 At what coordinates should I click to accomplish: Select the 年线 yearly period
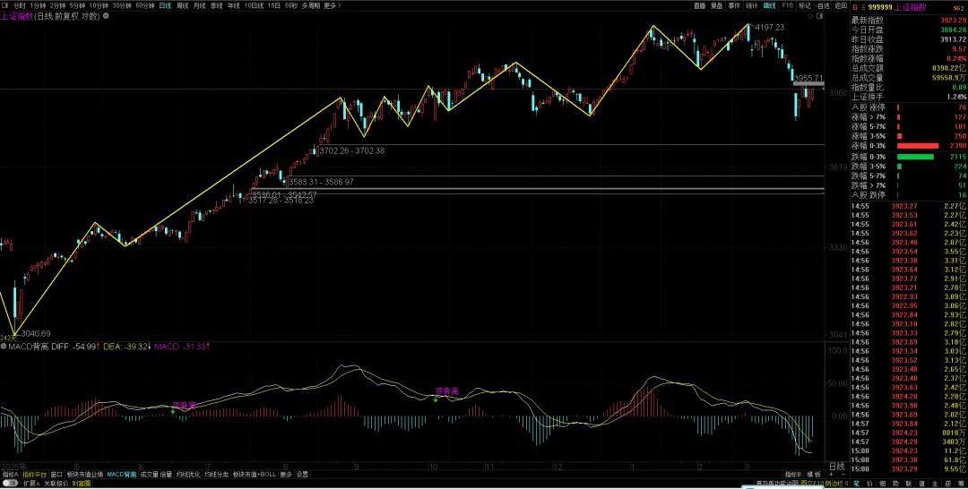coord(233,5)
